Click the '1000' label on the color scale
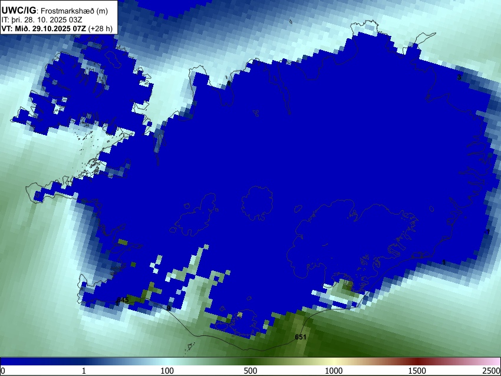The height and width of the screenshot is (376, 501). (x=334, y=371)
